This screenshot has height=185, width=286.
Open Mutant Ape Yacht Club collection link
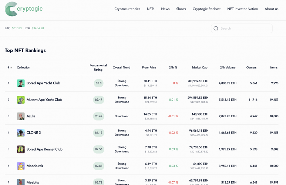coord(44,100)
